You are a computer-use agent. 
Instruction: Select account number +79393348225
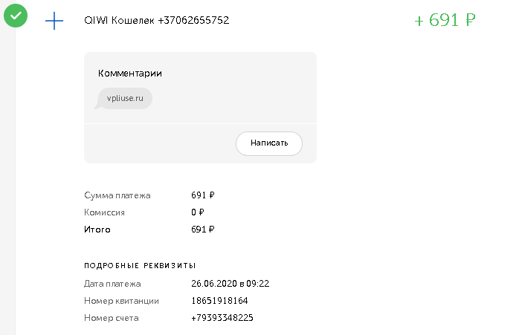pos(222,318)
